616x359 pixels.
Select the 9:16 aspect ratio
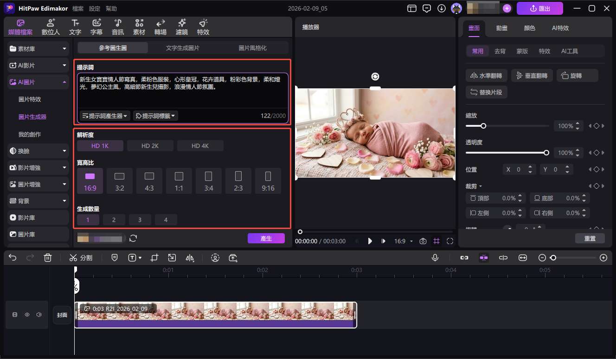(x=268, y=180)
